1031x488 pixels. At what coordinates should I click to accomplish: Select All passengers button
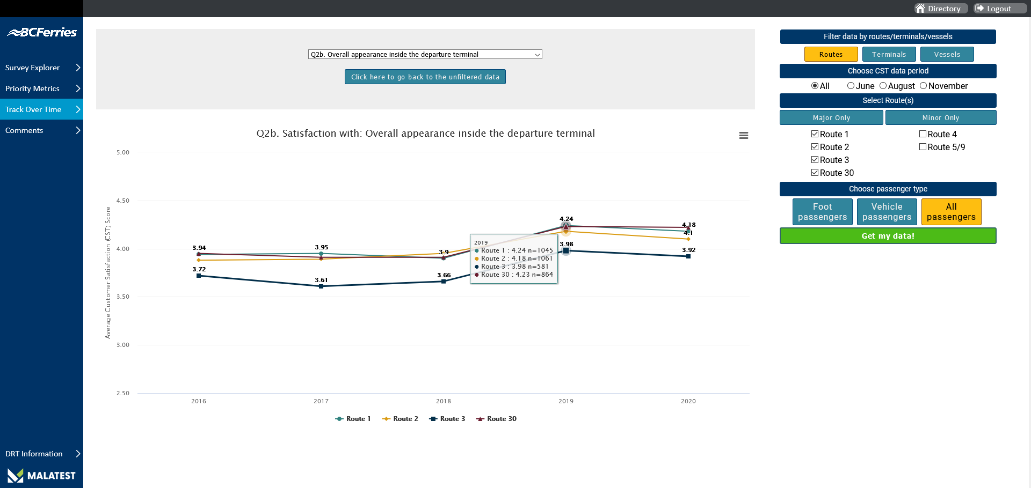pyautogui.click(x=951, y=212)
